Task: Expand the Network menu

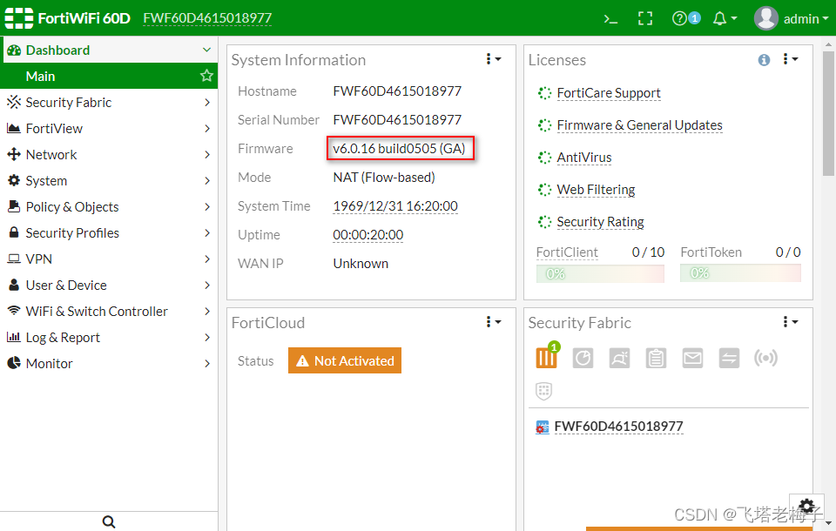Action: tap(109, 155)
